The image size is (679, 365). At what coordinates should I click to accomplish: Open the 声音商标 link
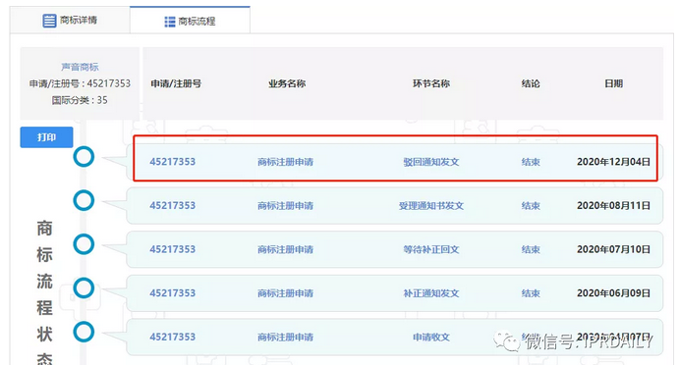click(80, 67)
